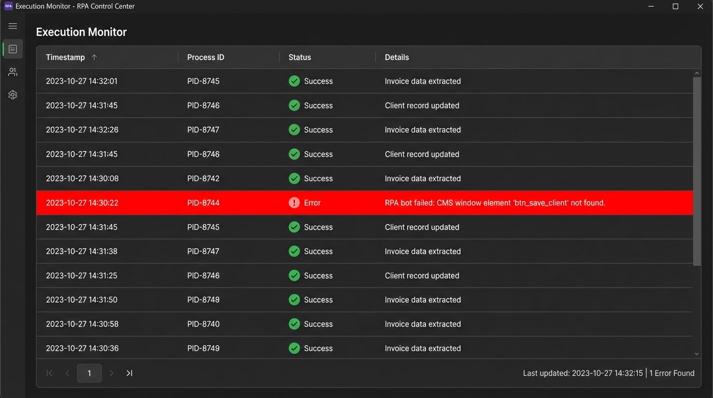The image size is (713, 398).
Task: Click the Success icon on the PID-8749 row
Action: click(294, 348)
